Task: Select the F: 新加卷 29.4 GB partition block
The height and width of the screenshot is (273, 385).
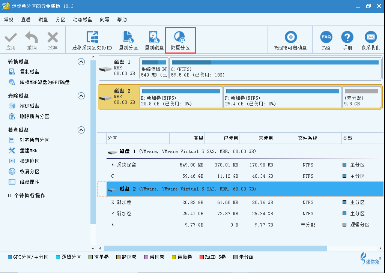Action: point(282,97)
